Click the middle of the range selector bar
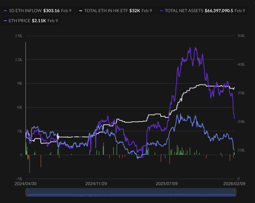The width and height of the screenshot is (255, 203). (x=130, y=192)
